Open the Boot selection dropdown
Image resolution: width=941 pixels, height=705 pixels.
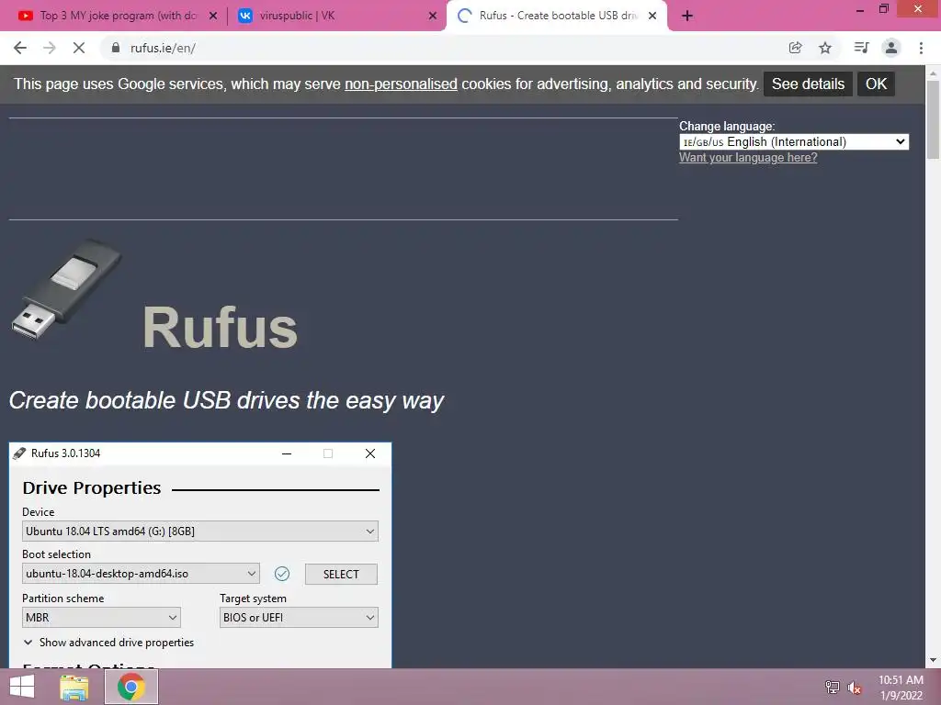point(141,574)
